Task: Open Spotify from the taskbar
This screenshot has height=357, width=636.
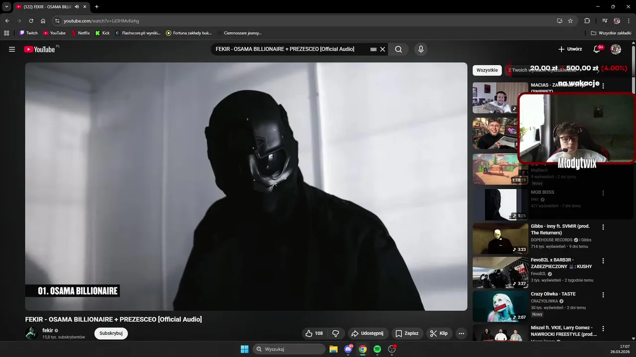Action: 377,349
